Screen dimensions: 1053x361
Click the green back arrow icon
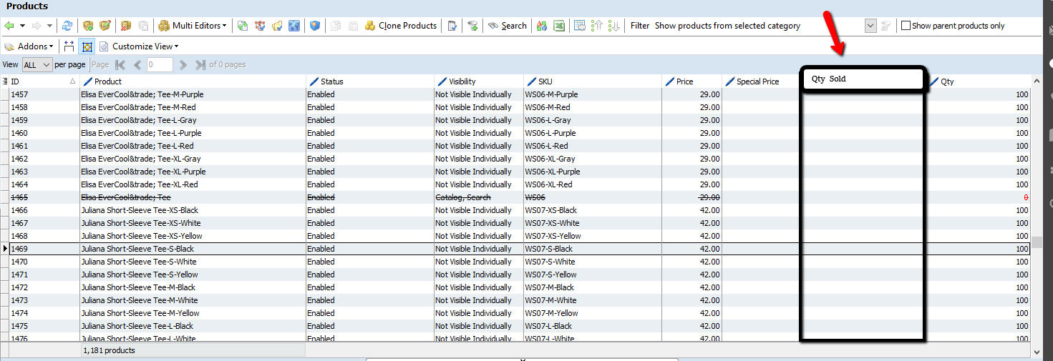pos(9,26)
